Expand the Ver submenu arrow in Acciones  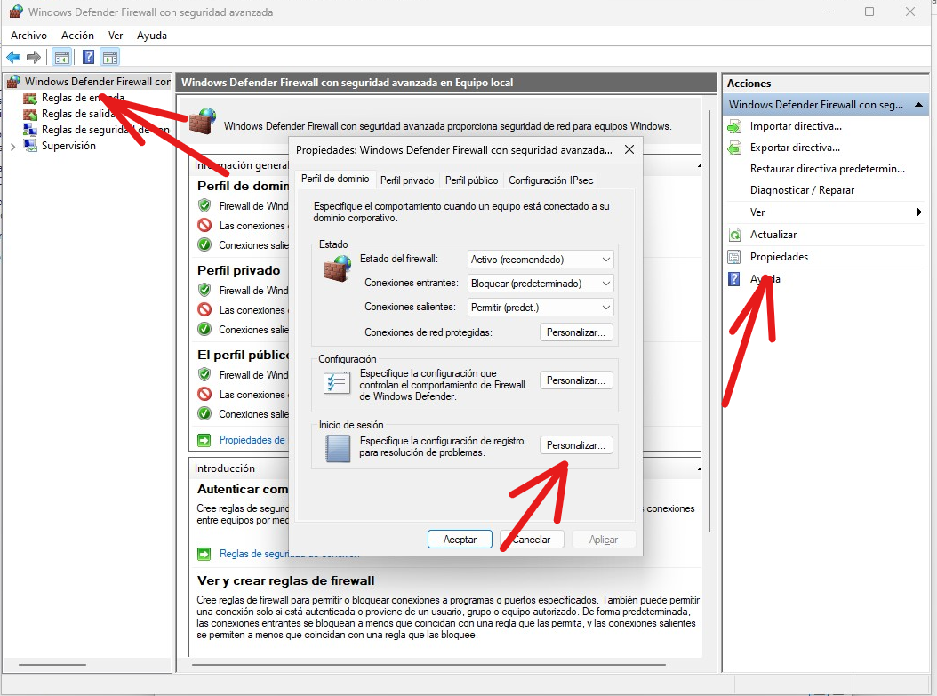click(x=919, y=212)
